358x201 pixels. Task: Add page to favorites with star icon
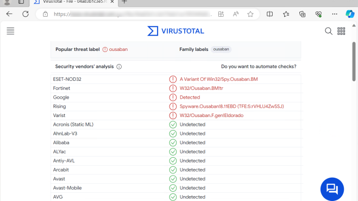(x=250, y=14)
